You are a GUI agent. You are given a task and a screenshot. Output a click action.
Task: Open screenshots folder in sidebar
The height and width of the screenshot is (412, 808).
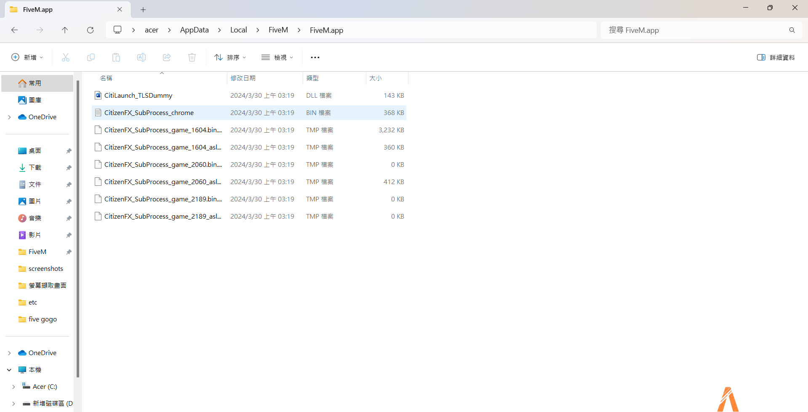(37, 269)
